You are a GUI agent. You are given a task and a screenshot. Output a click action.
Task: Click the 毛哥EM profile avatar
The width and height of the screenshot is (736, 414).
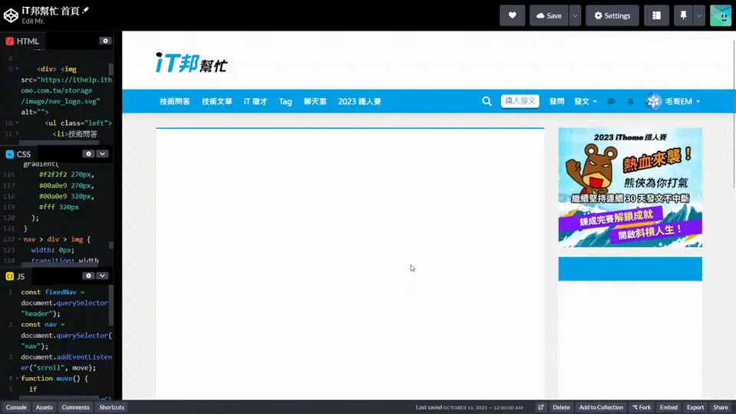(x=653, y=101)
